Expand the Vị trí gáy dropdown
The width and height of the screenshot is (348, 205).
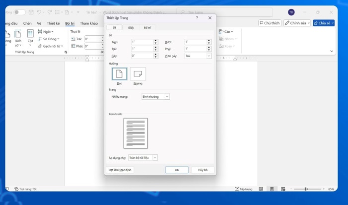coord(198,56)
